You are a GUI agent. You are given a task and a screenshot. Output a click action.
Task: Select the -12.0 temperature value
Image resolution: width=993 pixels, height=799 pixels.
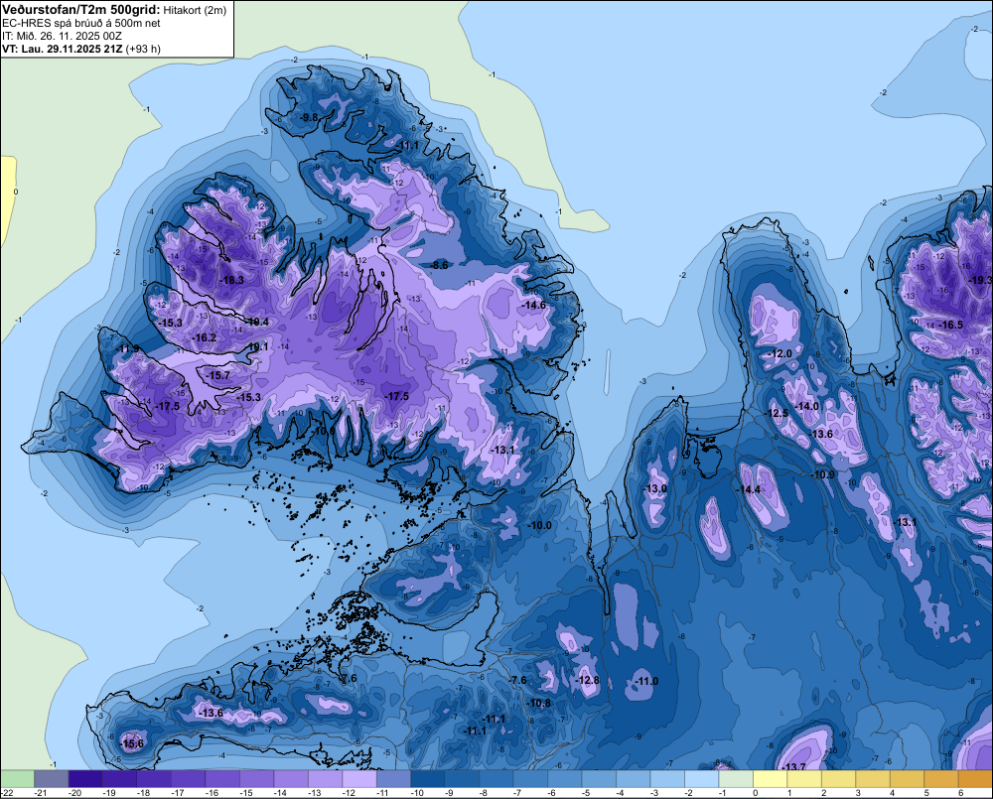coord(780,353)
